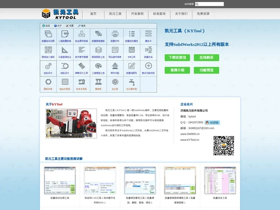Click the 批量改名工具 caption link

[x=220, y=198]
